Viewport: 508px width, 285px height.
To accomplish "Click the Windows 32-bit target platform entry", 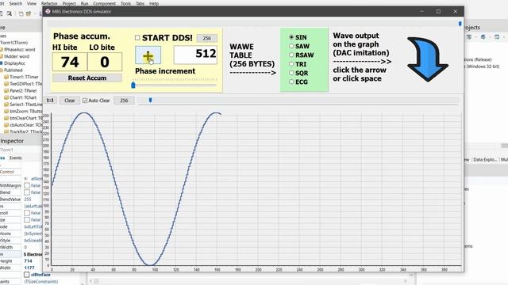I will (482, 66).
